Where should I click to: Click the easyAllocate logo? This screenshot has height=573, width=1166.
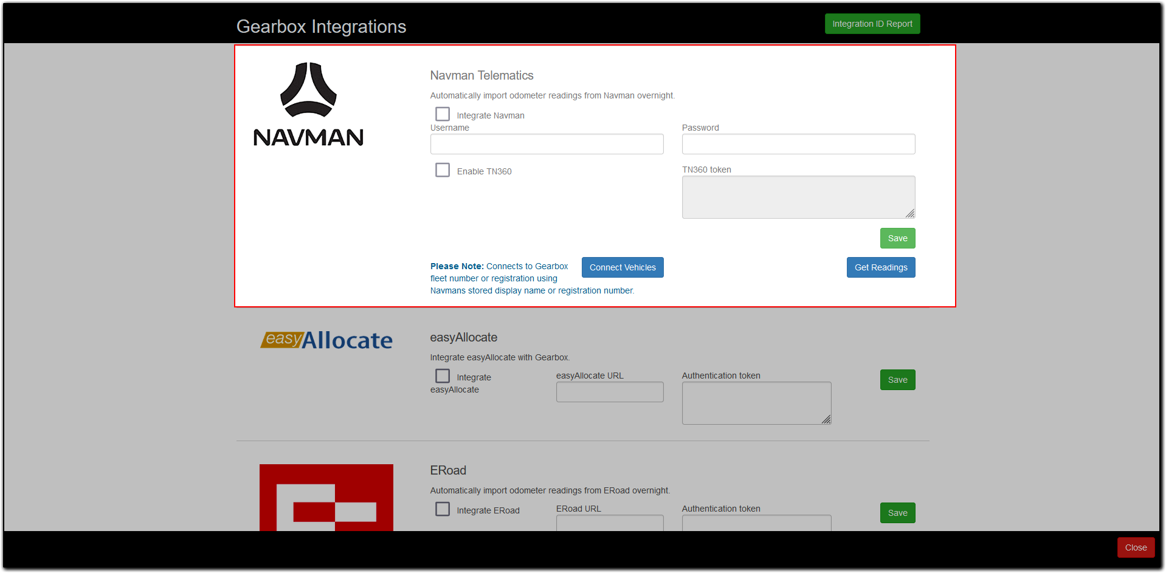(326, 340)
